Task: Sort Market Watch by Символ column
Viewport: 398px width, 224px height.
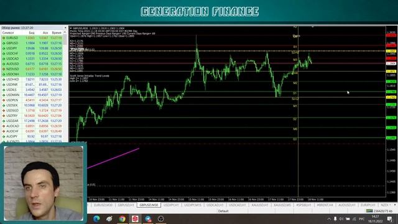Action: click(x=9, y=33)
